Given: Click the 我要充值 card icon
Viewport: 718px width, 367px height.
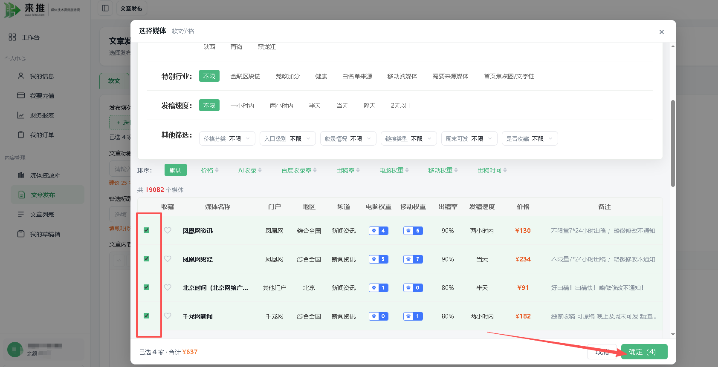Looking at the screenshot, I should (21, 95).
